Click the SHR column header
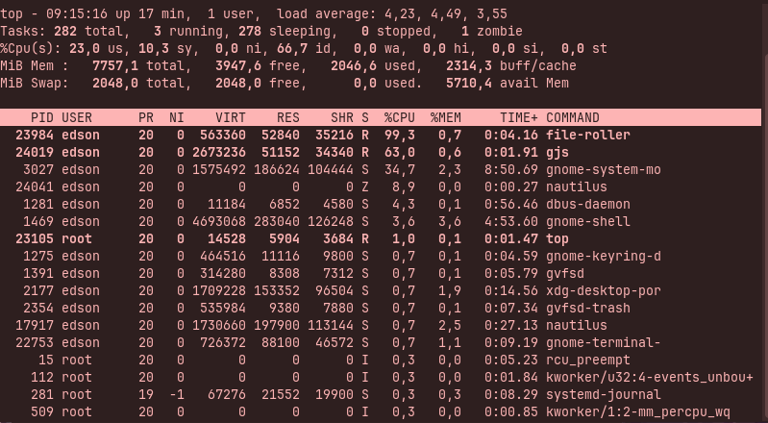Image resolution: width=768 pixels, height=423 pixels. (342, 117)
